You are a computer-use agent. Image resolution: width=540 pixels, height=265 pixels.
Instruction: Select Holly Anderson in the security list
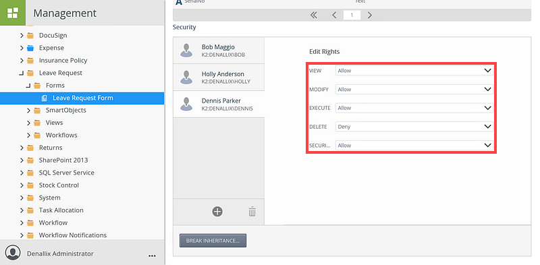(219, 77)
